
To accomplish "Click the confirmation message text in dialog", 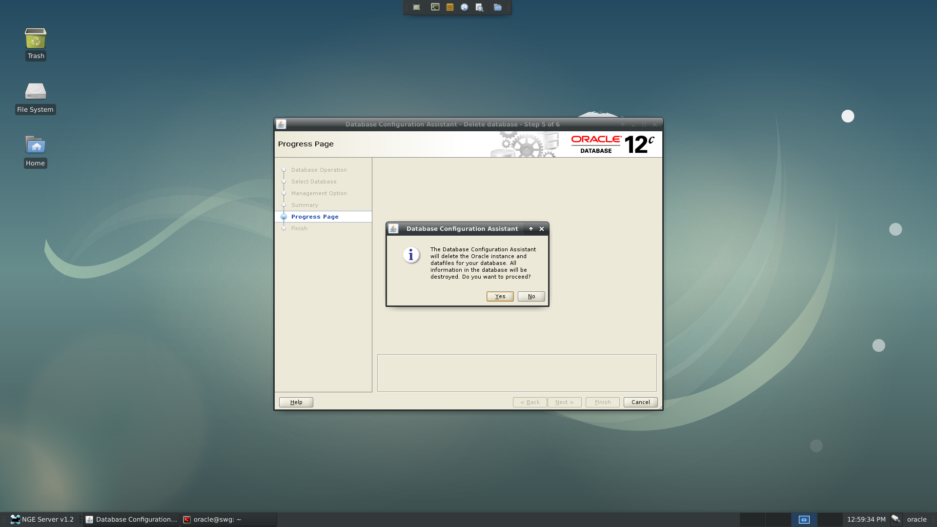I will pyautogui.click(x=483, y=263).
